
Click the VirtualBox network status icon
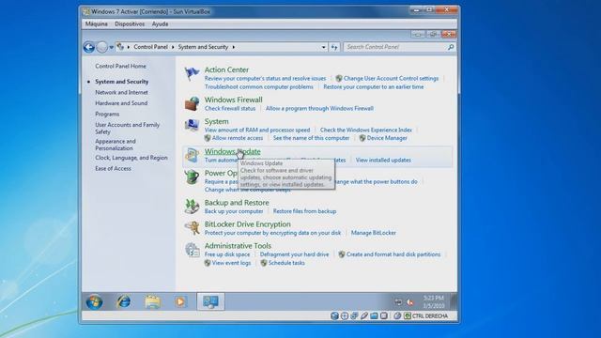[x=354, y=315]
